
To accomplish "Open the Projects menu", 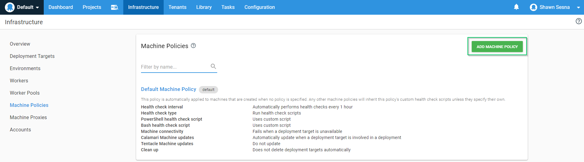I will [92, 7].
